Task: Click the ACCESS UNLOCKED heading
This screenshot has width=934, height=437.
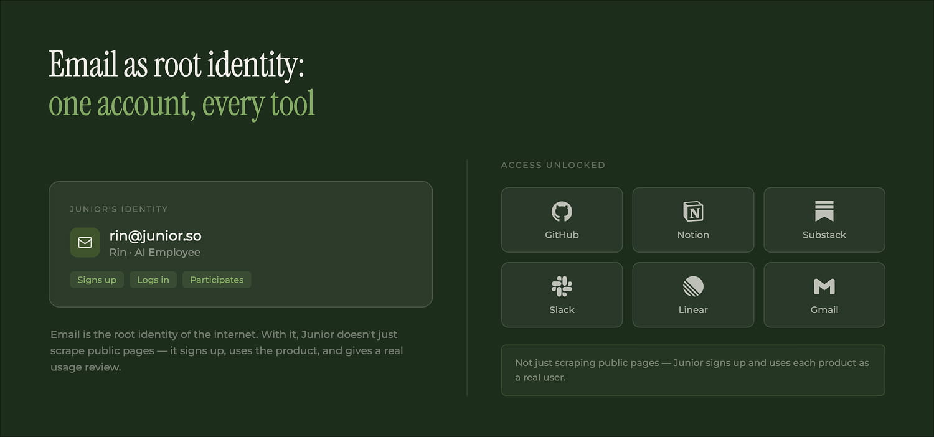Action: [x=553, y=165]
